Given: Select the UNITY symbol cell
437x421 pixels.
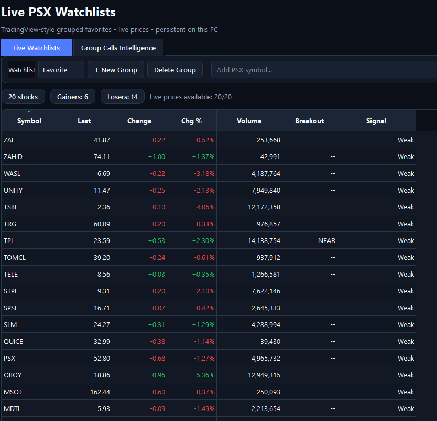Looking at the screenshot, I should coord(29,190).
